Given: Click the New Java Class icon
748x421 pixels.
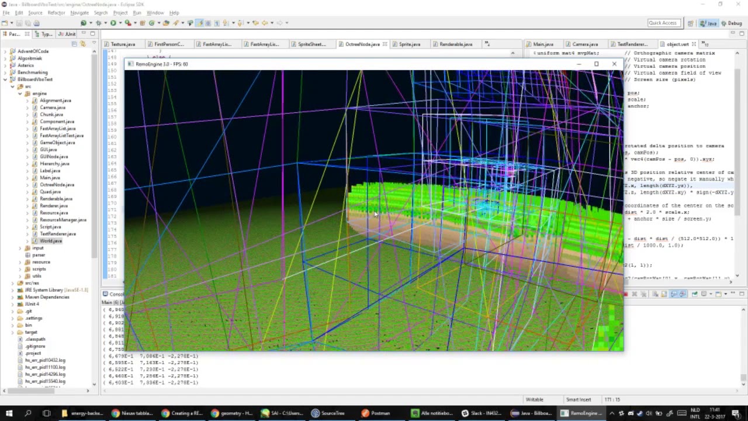Looking at the screenshot, I should point(152,23).
